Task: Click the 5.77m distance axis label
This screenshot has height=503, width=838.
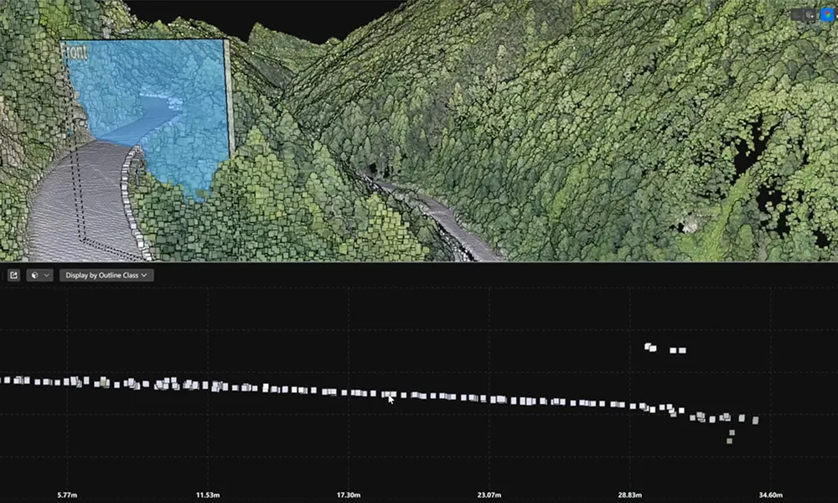Action: point(68,495)
